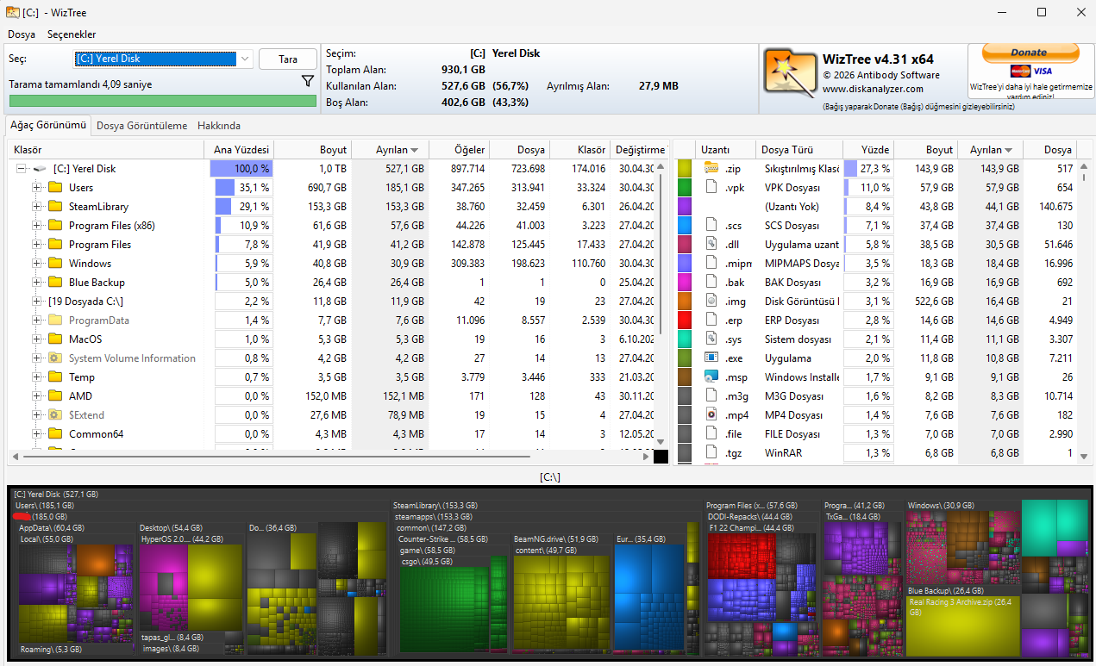Sort folder tree by Ayrılan column
The image size is (1096, 666).
point(391,150)
